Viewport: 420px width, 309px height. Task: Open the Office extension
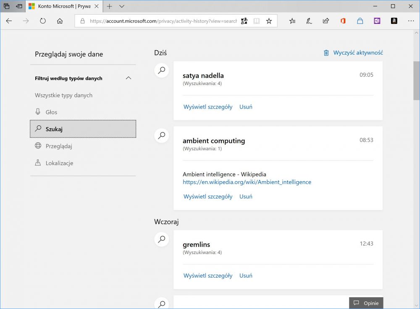343,21
